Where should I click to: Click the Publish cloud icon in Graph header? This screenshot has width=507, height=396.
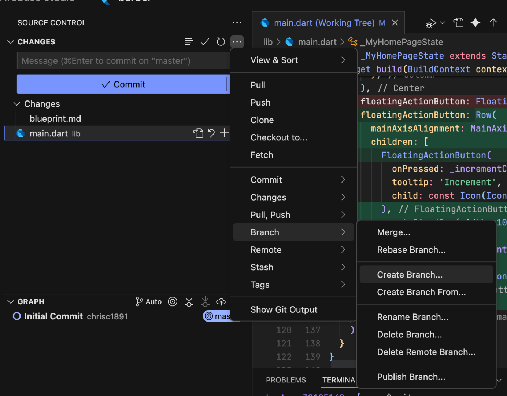click(221, 301)
